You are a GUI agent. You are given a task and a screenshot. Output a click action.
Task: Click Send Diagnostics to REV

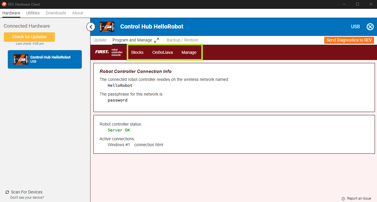349,40
